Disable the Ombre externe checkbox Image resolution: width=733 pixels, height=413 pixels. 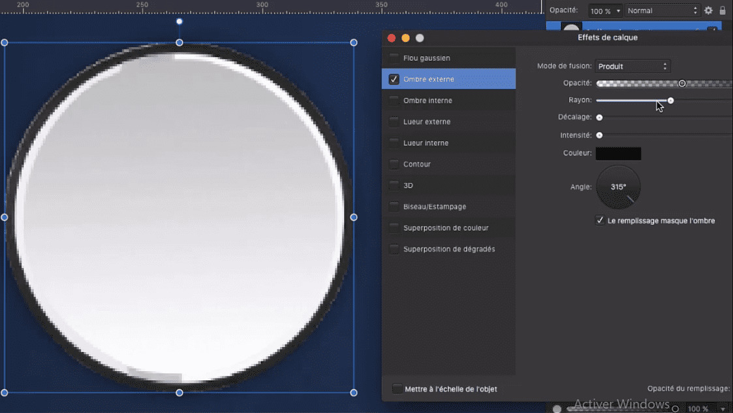pyautogui.click(x=394, y=79)
